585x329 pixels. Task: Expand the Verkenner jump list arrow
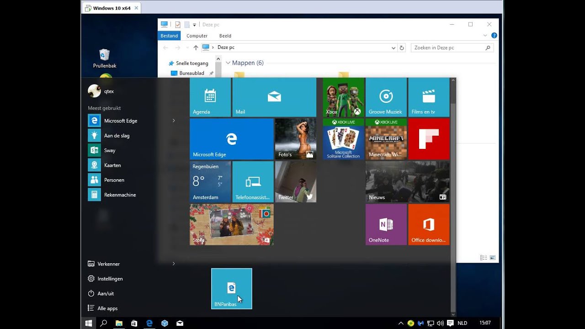(x=174, y=264)
